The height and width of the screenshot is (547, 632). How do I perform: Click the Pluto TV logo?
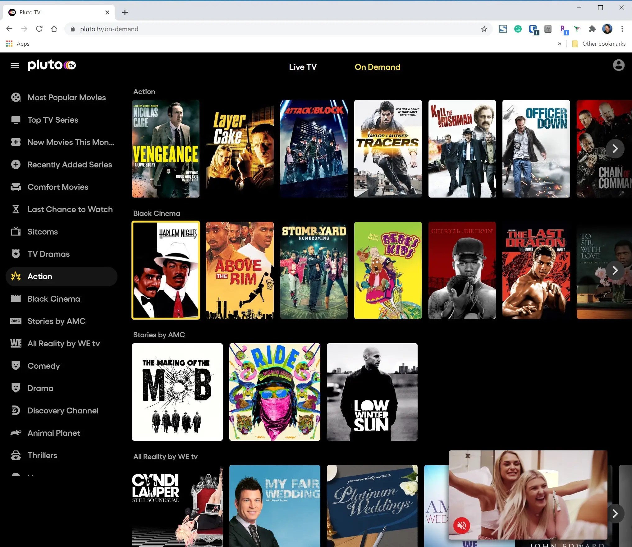click(x=52, y=65)
